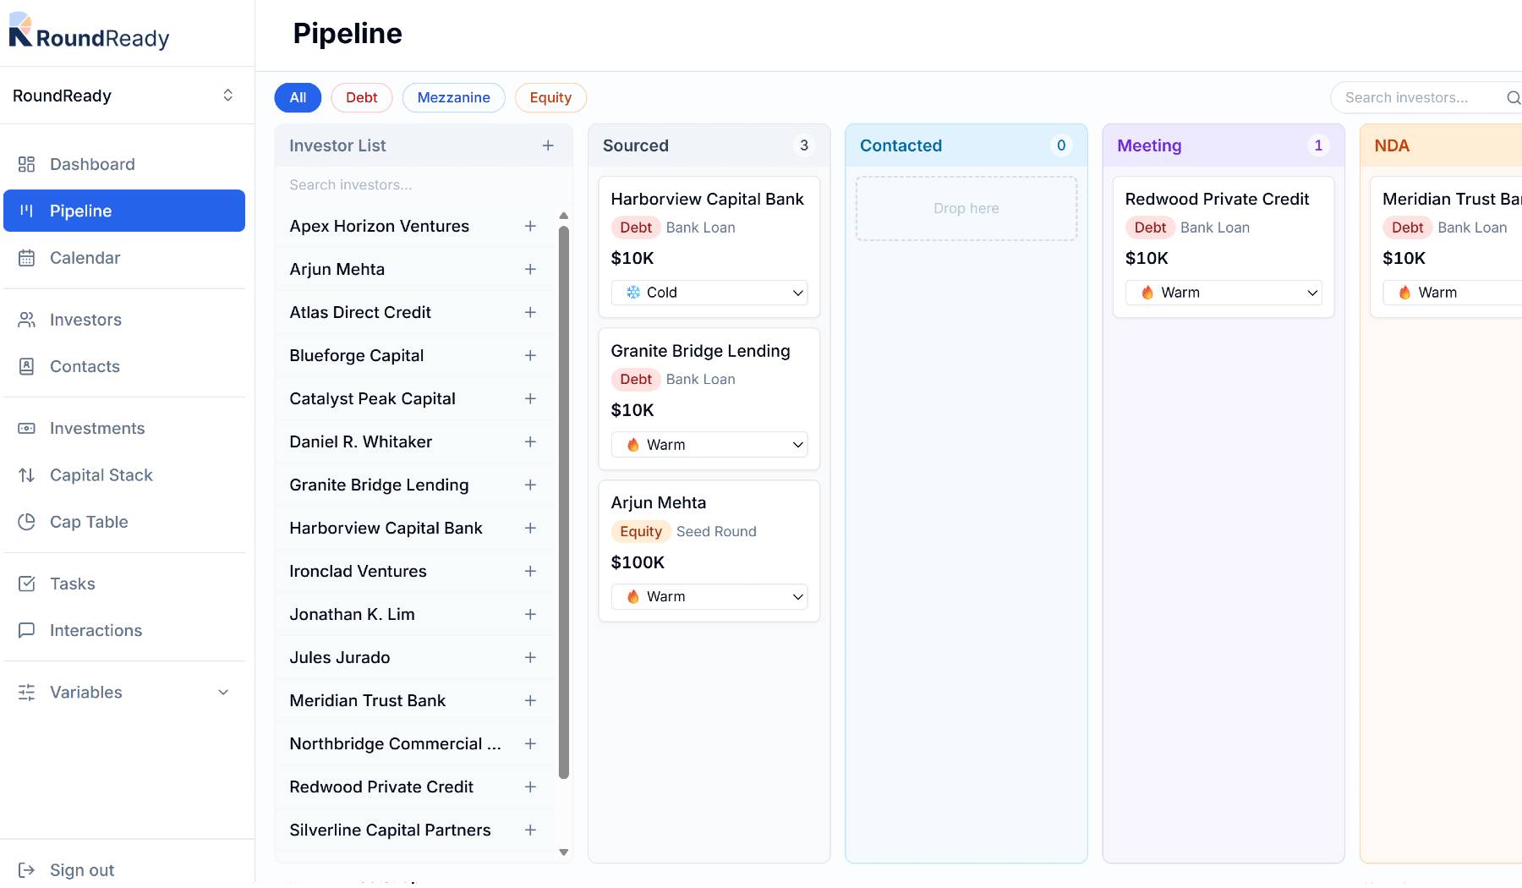Add Ironclad Ventures with plus

(x=530, y=571)
